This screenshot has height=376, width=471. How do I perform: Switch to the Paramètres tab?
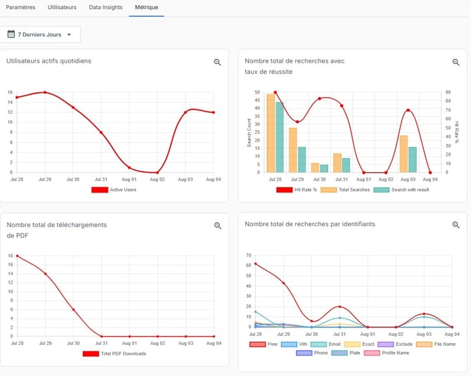[x=20, y=7]
